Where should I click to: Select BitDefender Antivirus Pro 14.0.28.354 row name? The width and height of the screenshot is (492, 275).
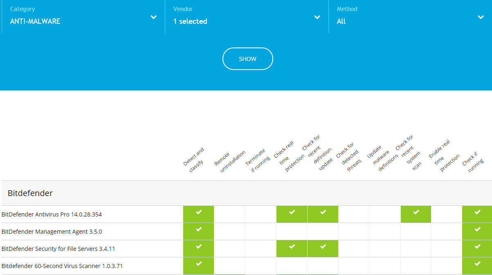pos(52,214)
